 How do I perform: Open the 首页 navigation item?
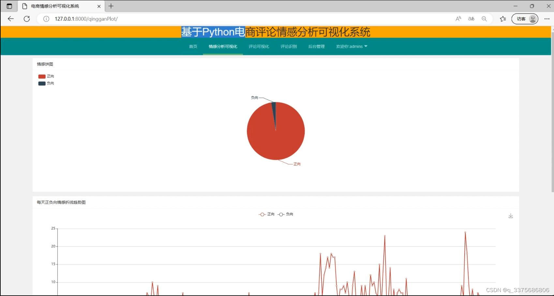point(193,47)
